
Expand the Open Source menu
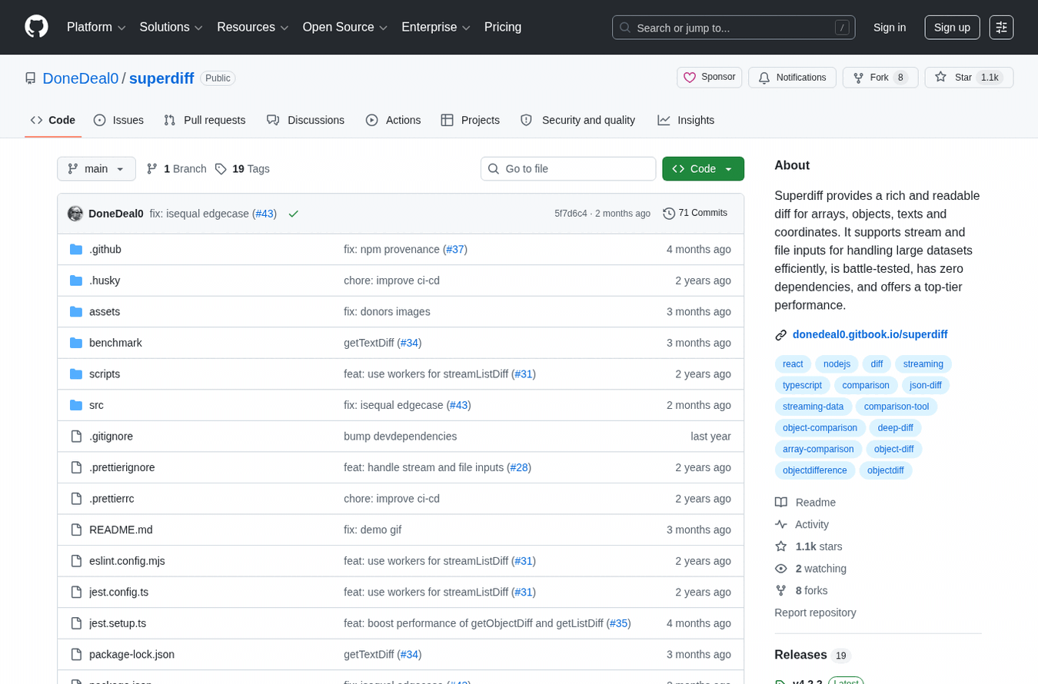click(x=345, y=28)
